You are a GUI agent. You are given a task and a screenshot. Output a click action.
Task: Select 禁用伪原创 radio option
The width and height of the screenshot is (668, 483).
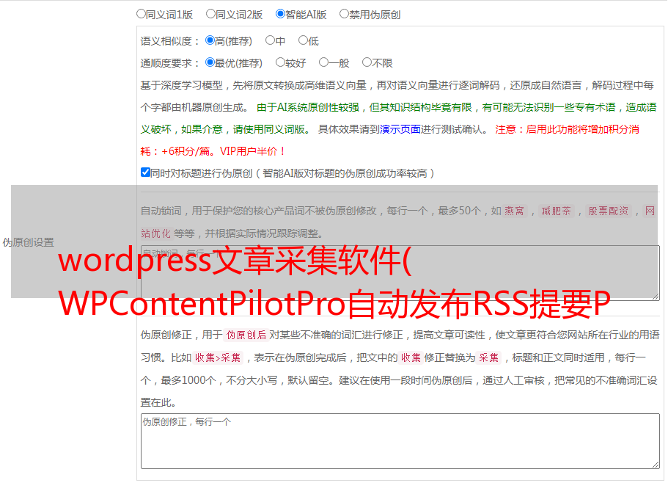[x=344, y=14]
